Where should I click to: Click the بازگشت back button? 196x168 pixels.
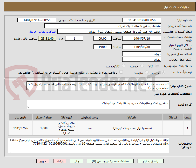coord(59,161)
